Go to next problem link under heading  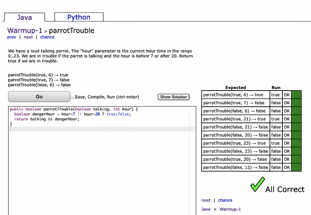[x=28, y=37]
